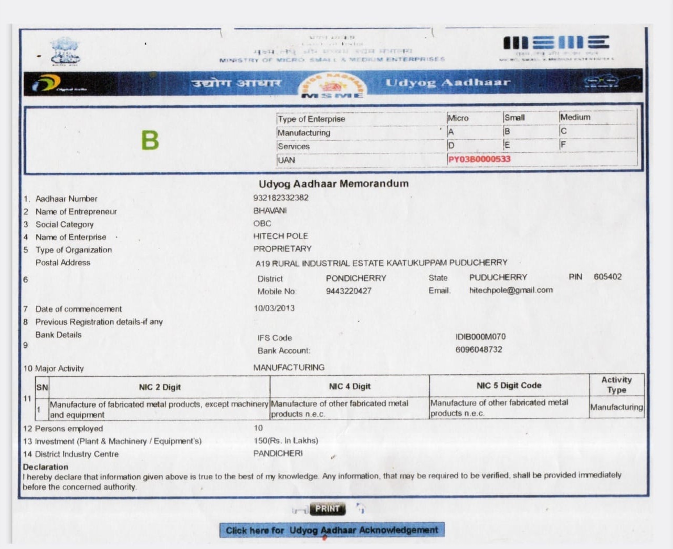The height and width of the screenshot is (549, 673).
Task: Click the large green B category letter
Action: click(x=150, y=140)
